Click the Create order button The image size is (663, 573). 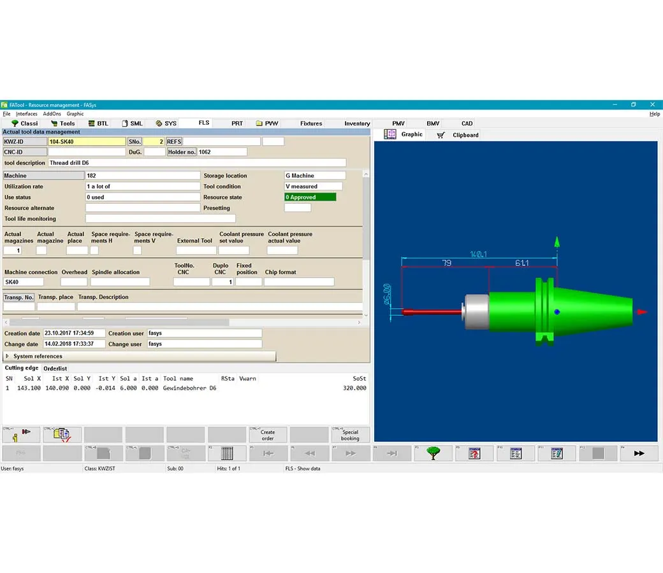[x=268, y=435]
